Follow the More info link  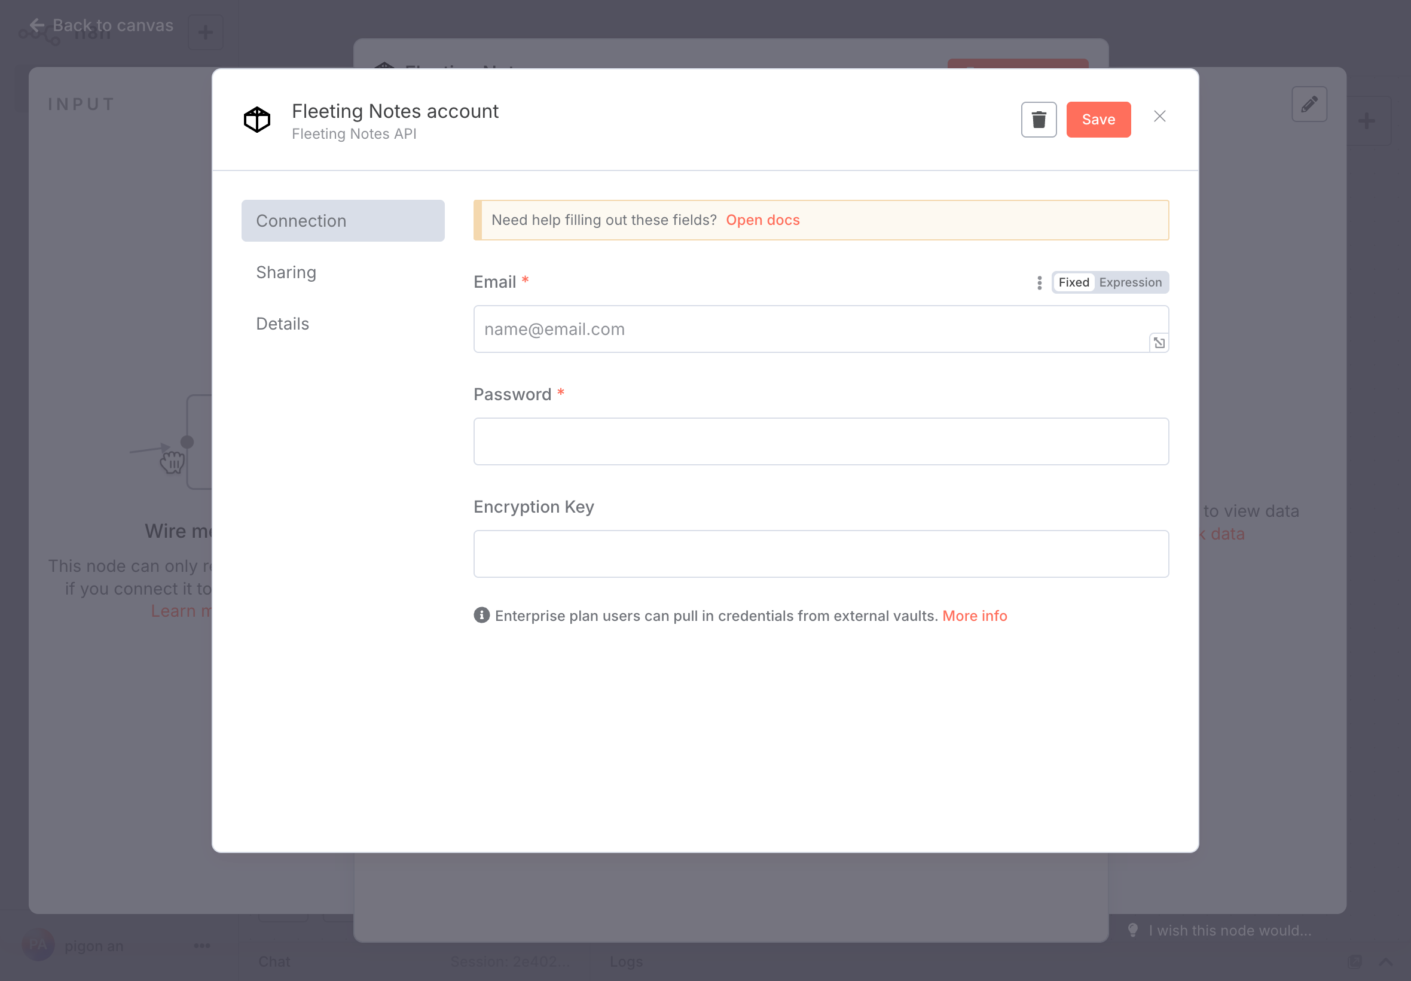tap(974, 616)
